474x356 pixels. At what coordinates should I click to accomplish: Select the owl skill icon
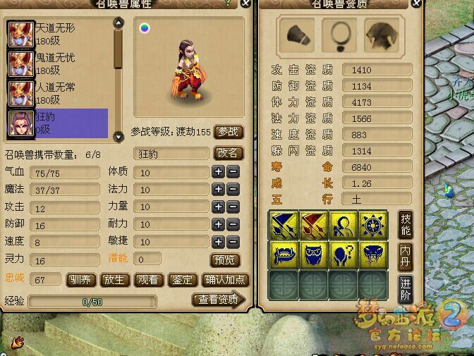coord(313,254)
